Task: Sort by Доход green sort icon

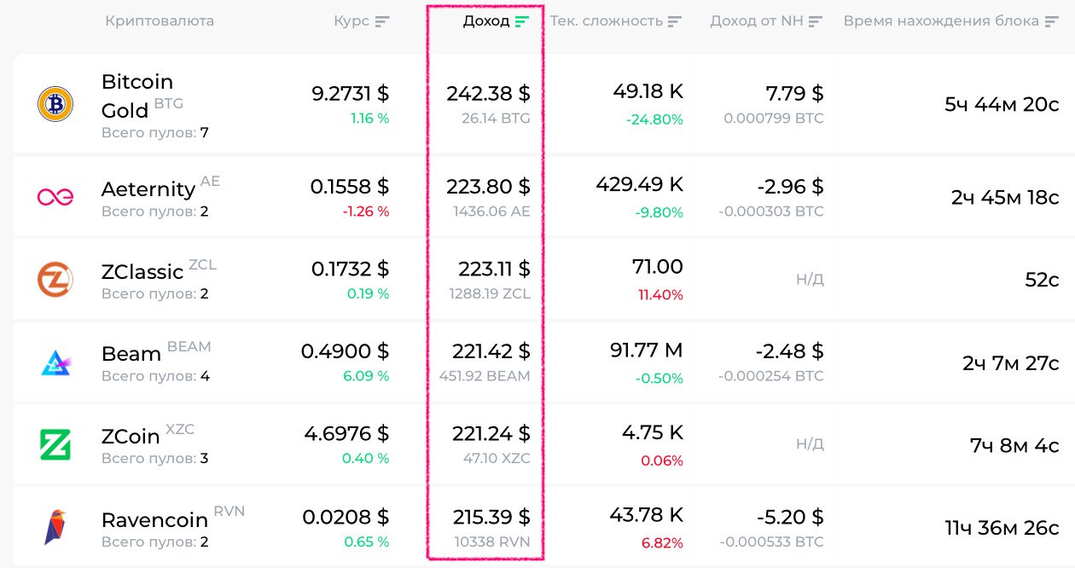Action: [x=522, y=21]
